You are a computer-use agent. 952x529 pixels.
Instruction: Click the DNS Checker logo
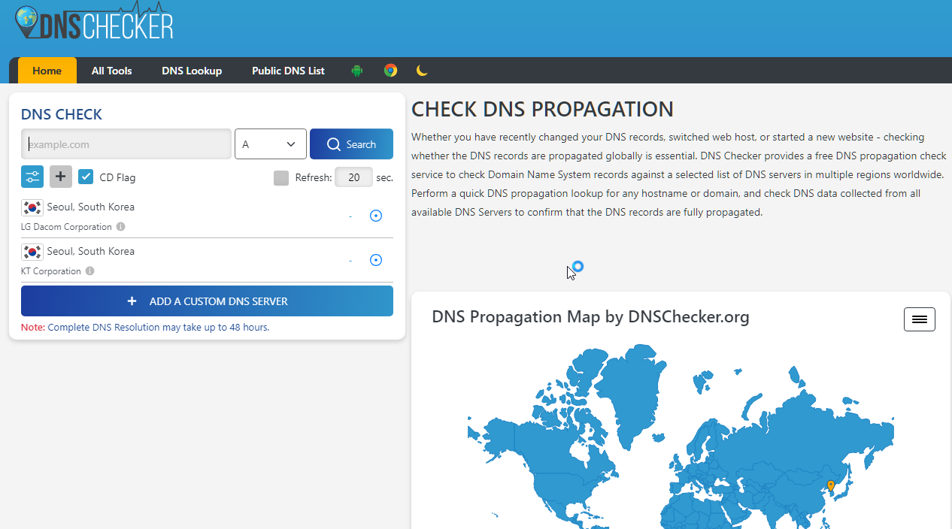pos(94,21)
